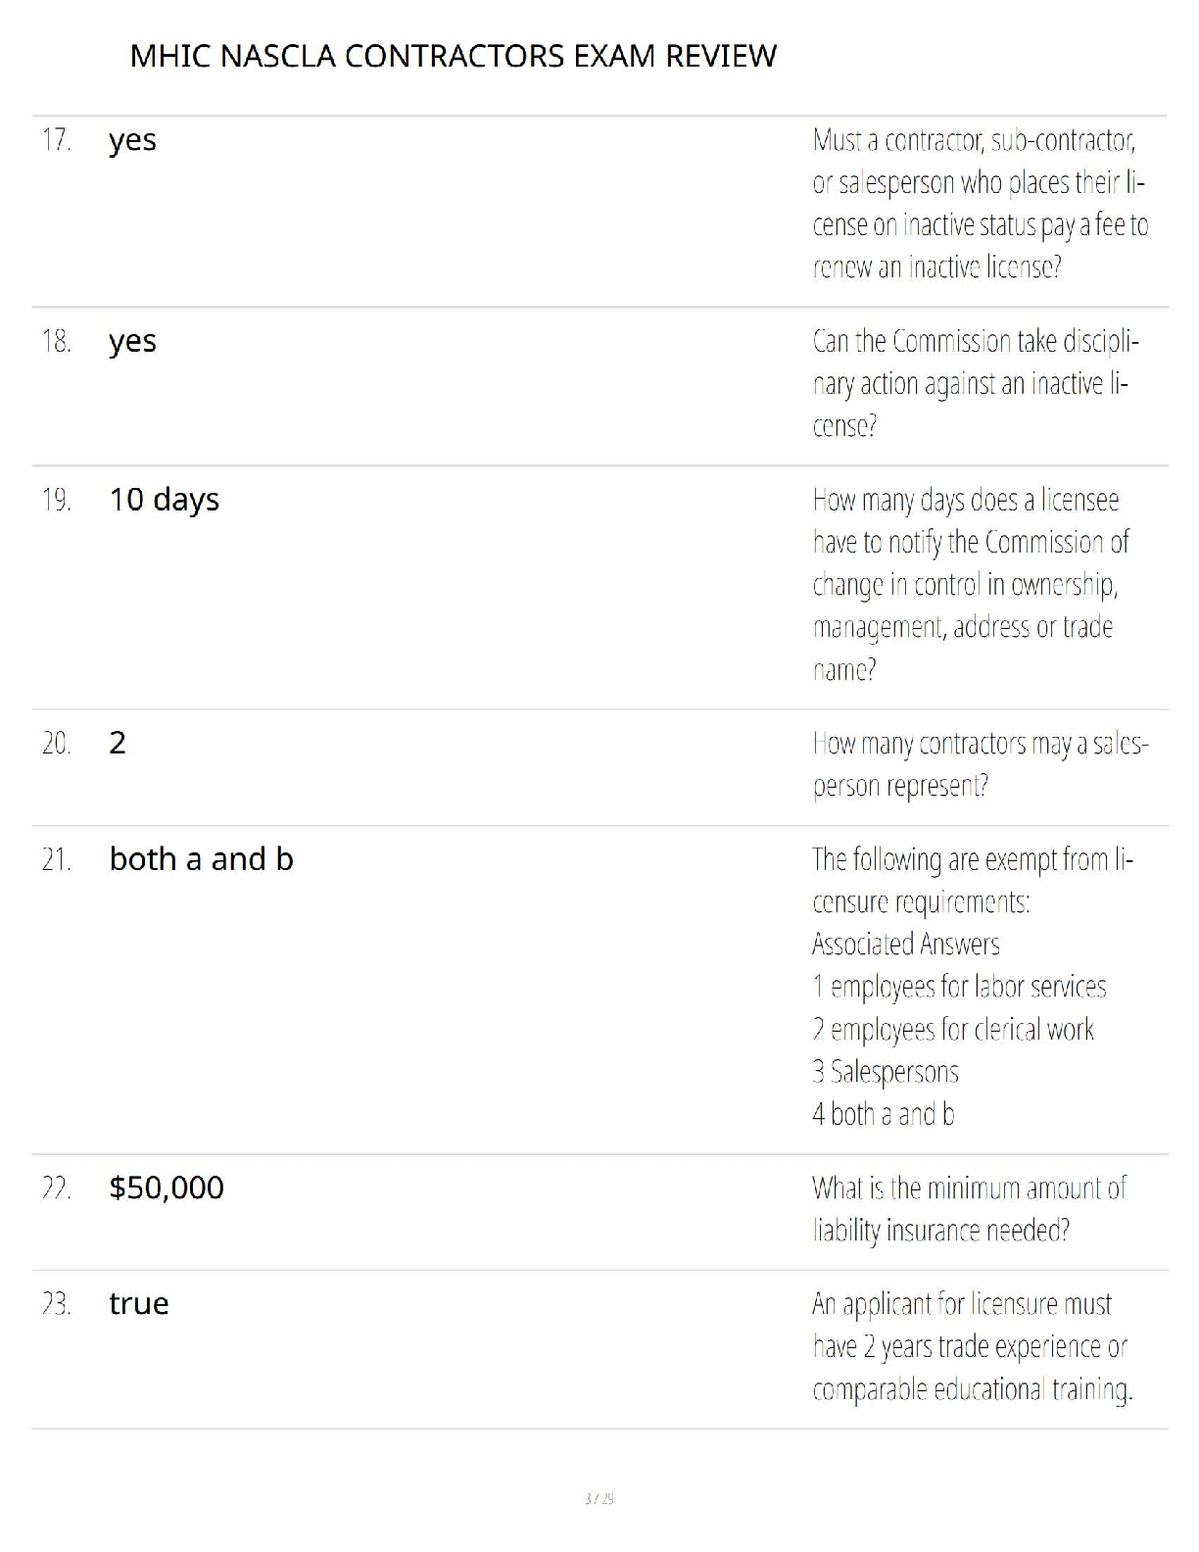1199x1552 pixels.
Task: Click the "true" answer for item 23
Action: point(138,1303)
